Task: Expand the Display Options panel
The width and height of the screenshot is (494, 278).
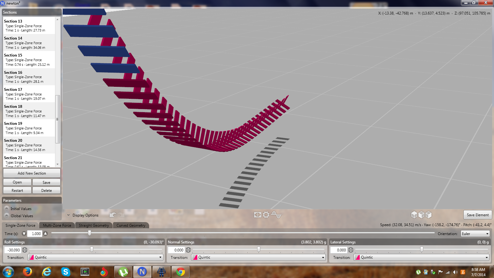Action: coord(69,215)
